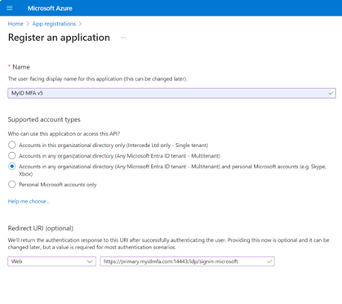Open the Help me choose link
The height and width of the screenshot is (304, 342).
coord(29,201)
